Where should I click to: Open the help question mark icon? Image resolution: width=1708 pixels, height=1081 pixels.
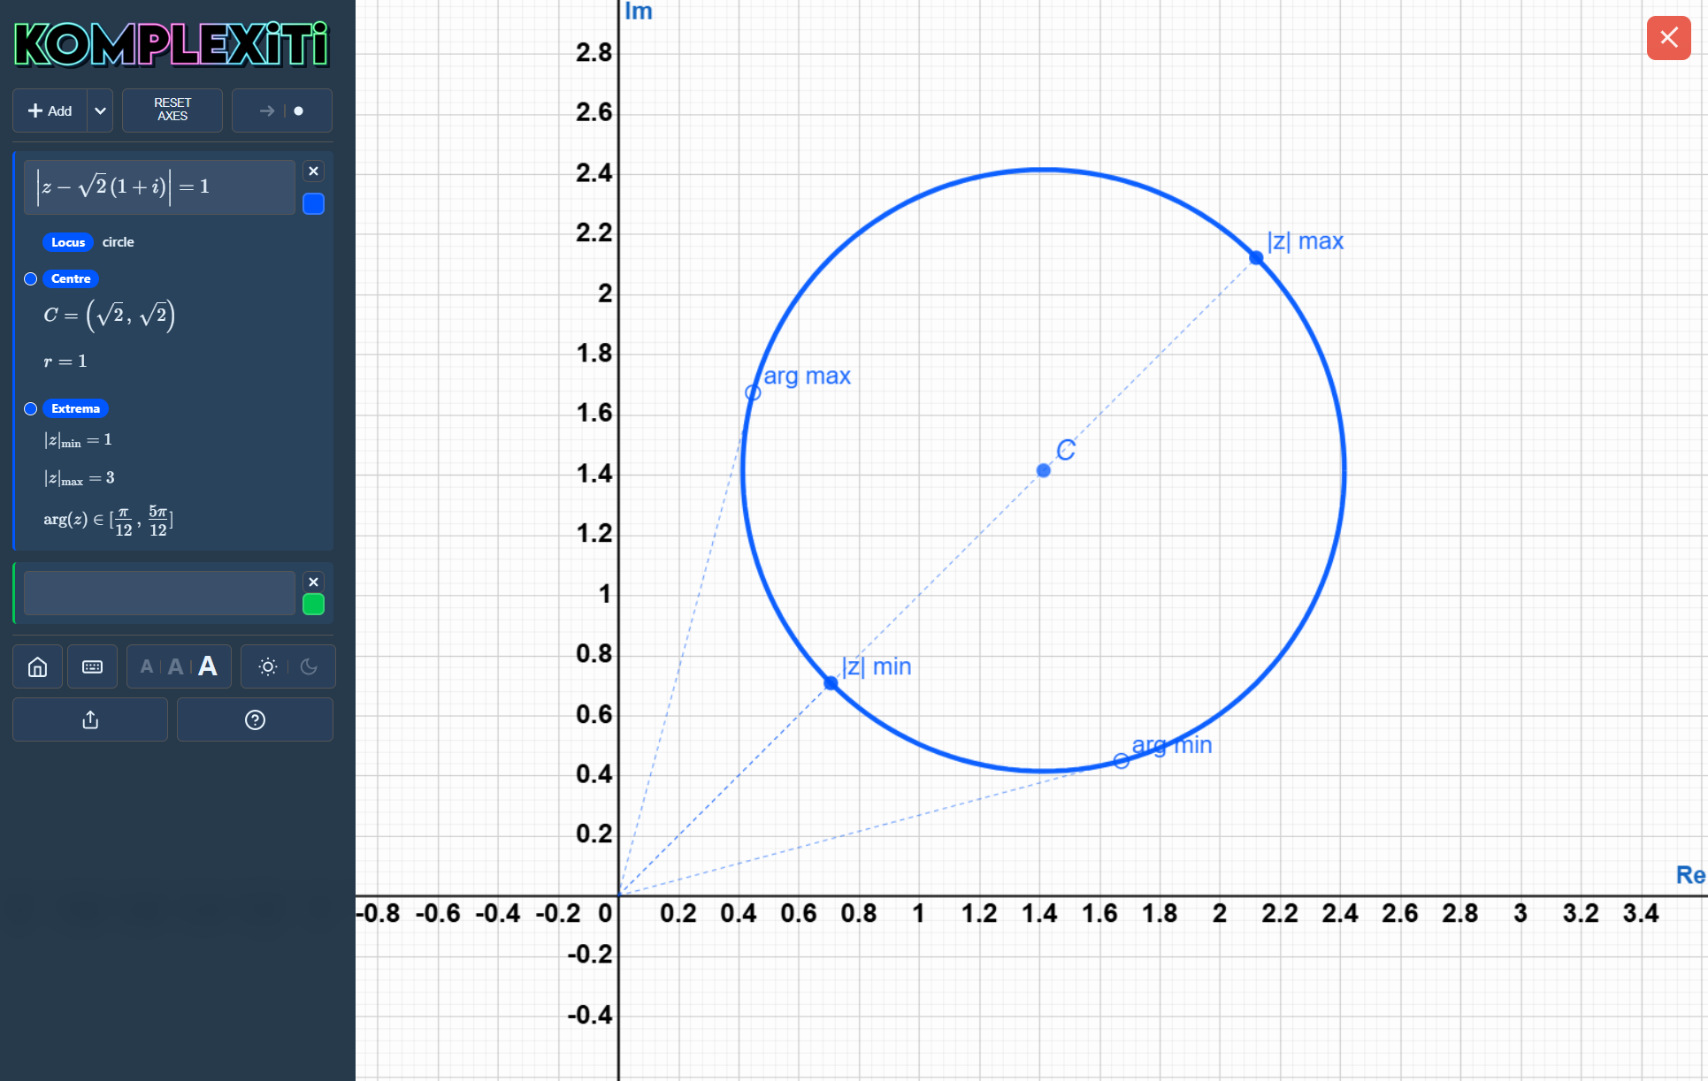tap(255, 719)
